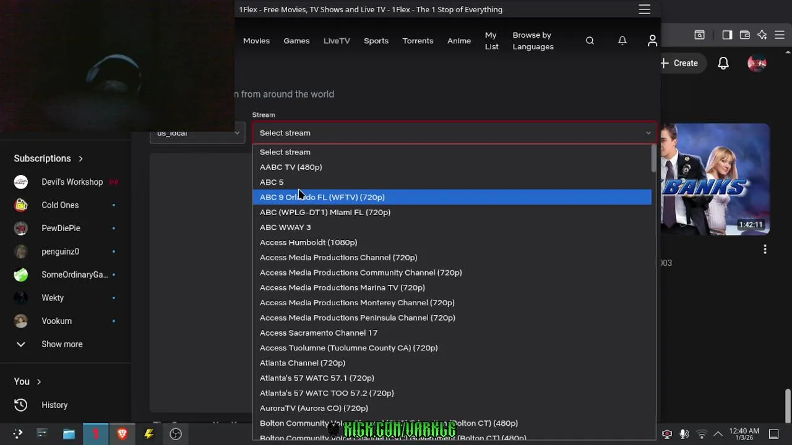This screenshot has width=792, height=445.
Task: Select Access Humboldt (1080p) stream
Action: tap(452, 242)
